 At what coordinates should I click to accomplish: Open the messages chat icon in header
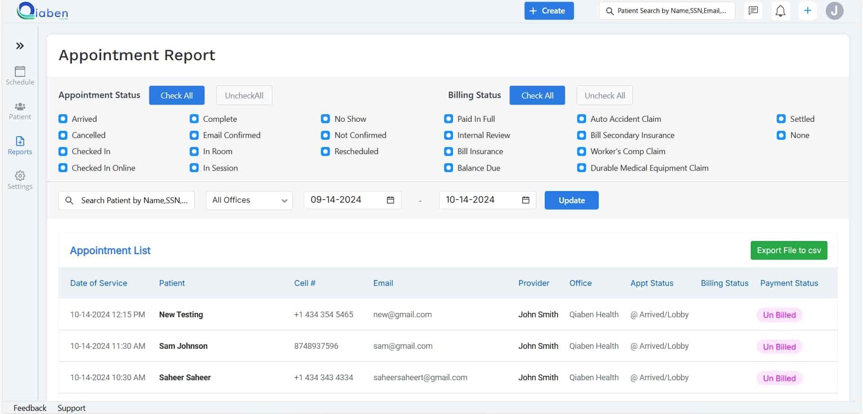point(753,10)
